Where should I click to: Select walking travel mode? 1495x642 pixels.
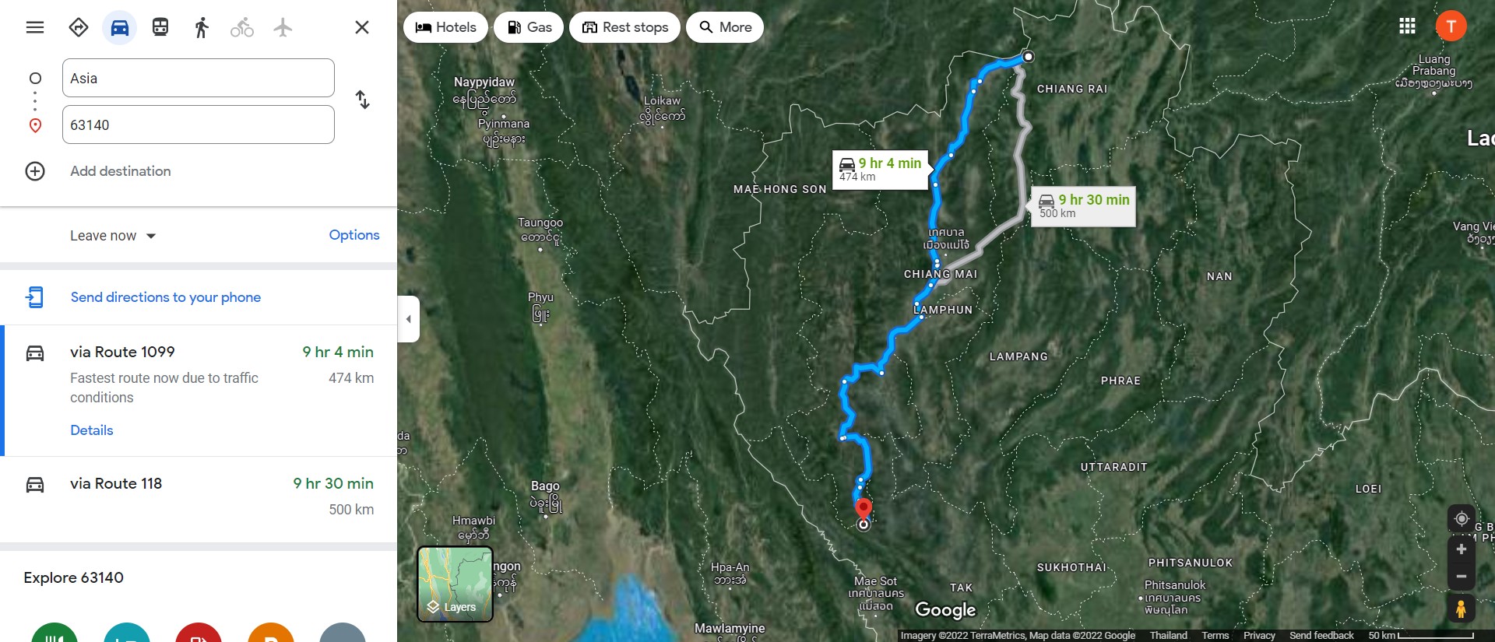tap(202, 28)
